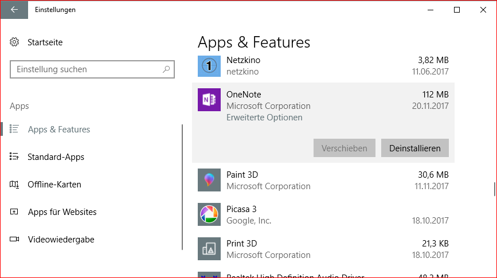The width and height of the screenshot is (497, 278).
Task: Maximize the Einstellungen window
Action: pyautogui.click(x=457, y=10)
